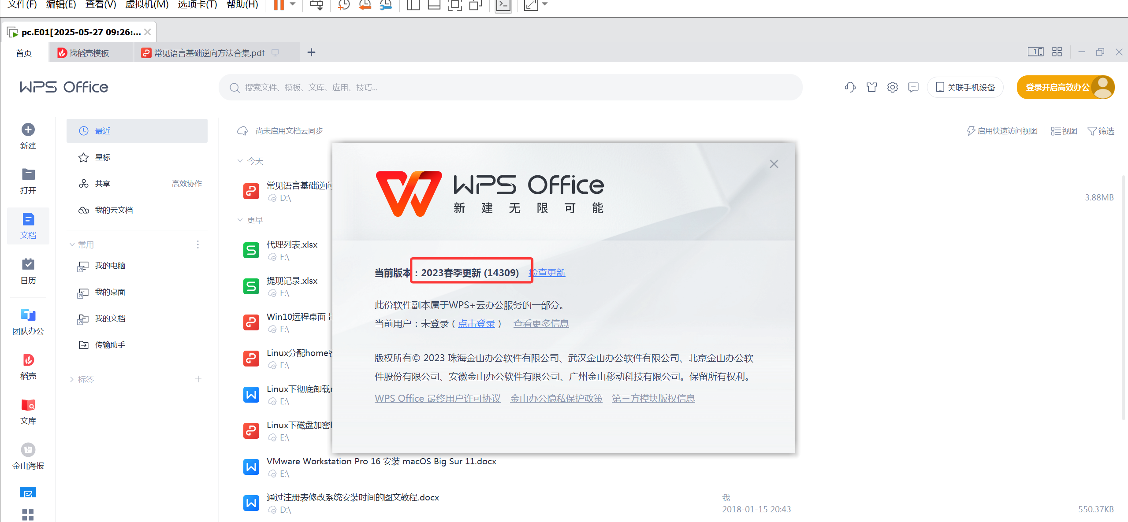
Task: Click the 点击登录 link
Action: [x=477, y=324]
